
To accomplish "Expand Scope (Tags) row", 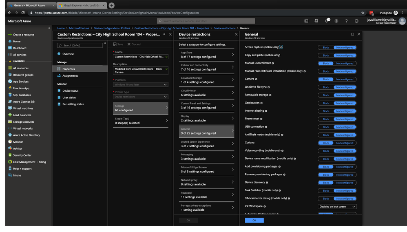I will 140,121.
